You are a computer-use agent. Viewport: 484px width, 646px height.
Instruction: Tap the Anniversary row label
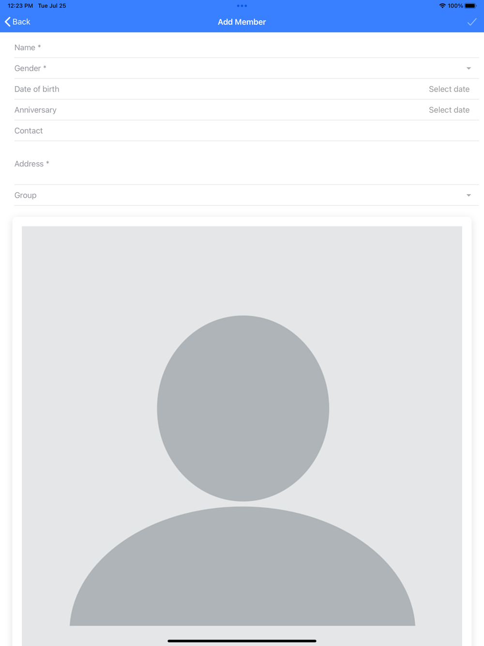pos(35,110)
